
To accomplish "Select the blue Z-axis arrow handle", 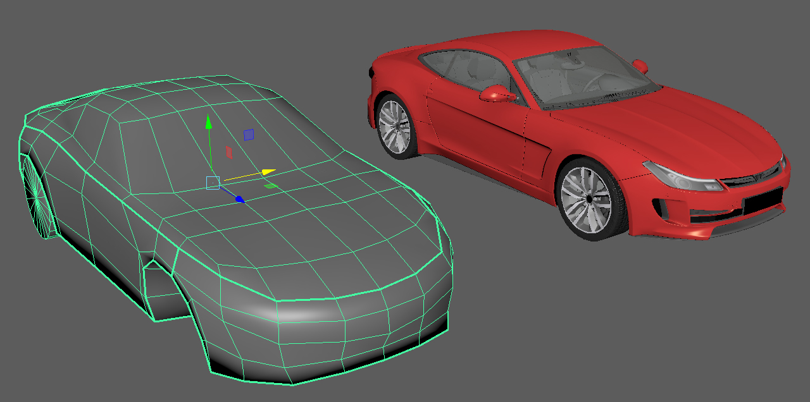I will pos(239,199).
